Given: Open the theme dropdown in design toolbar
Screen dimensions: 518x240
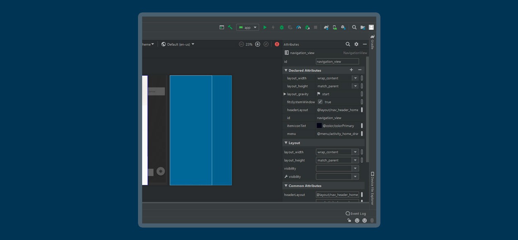Looking at the screenshot, I should pyautogui.click(x=148, y=44).
